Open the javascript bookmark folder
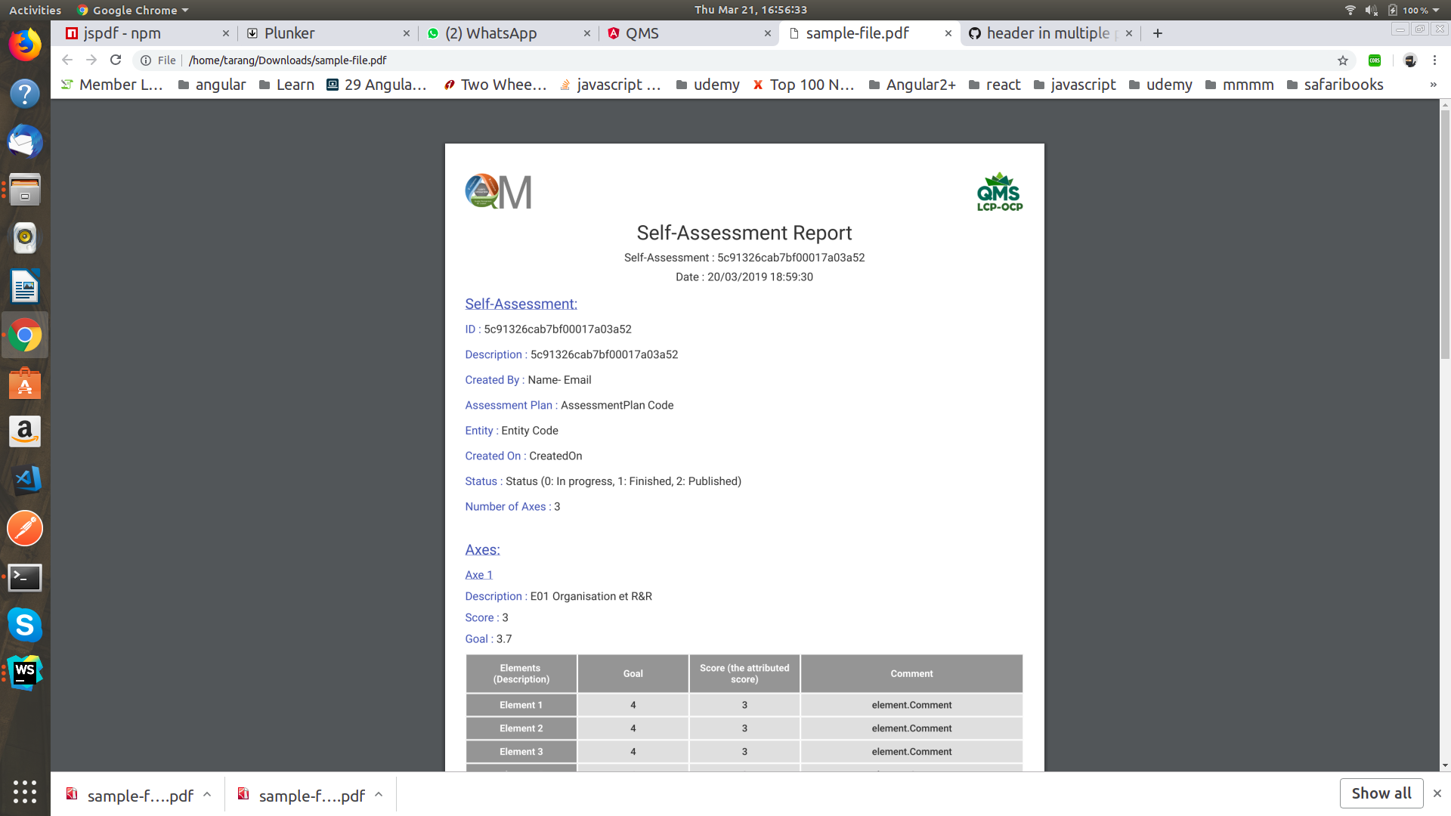Image resolution: width=1451 pixels, height=816 pixels. [x=1084, y=85]
